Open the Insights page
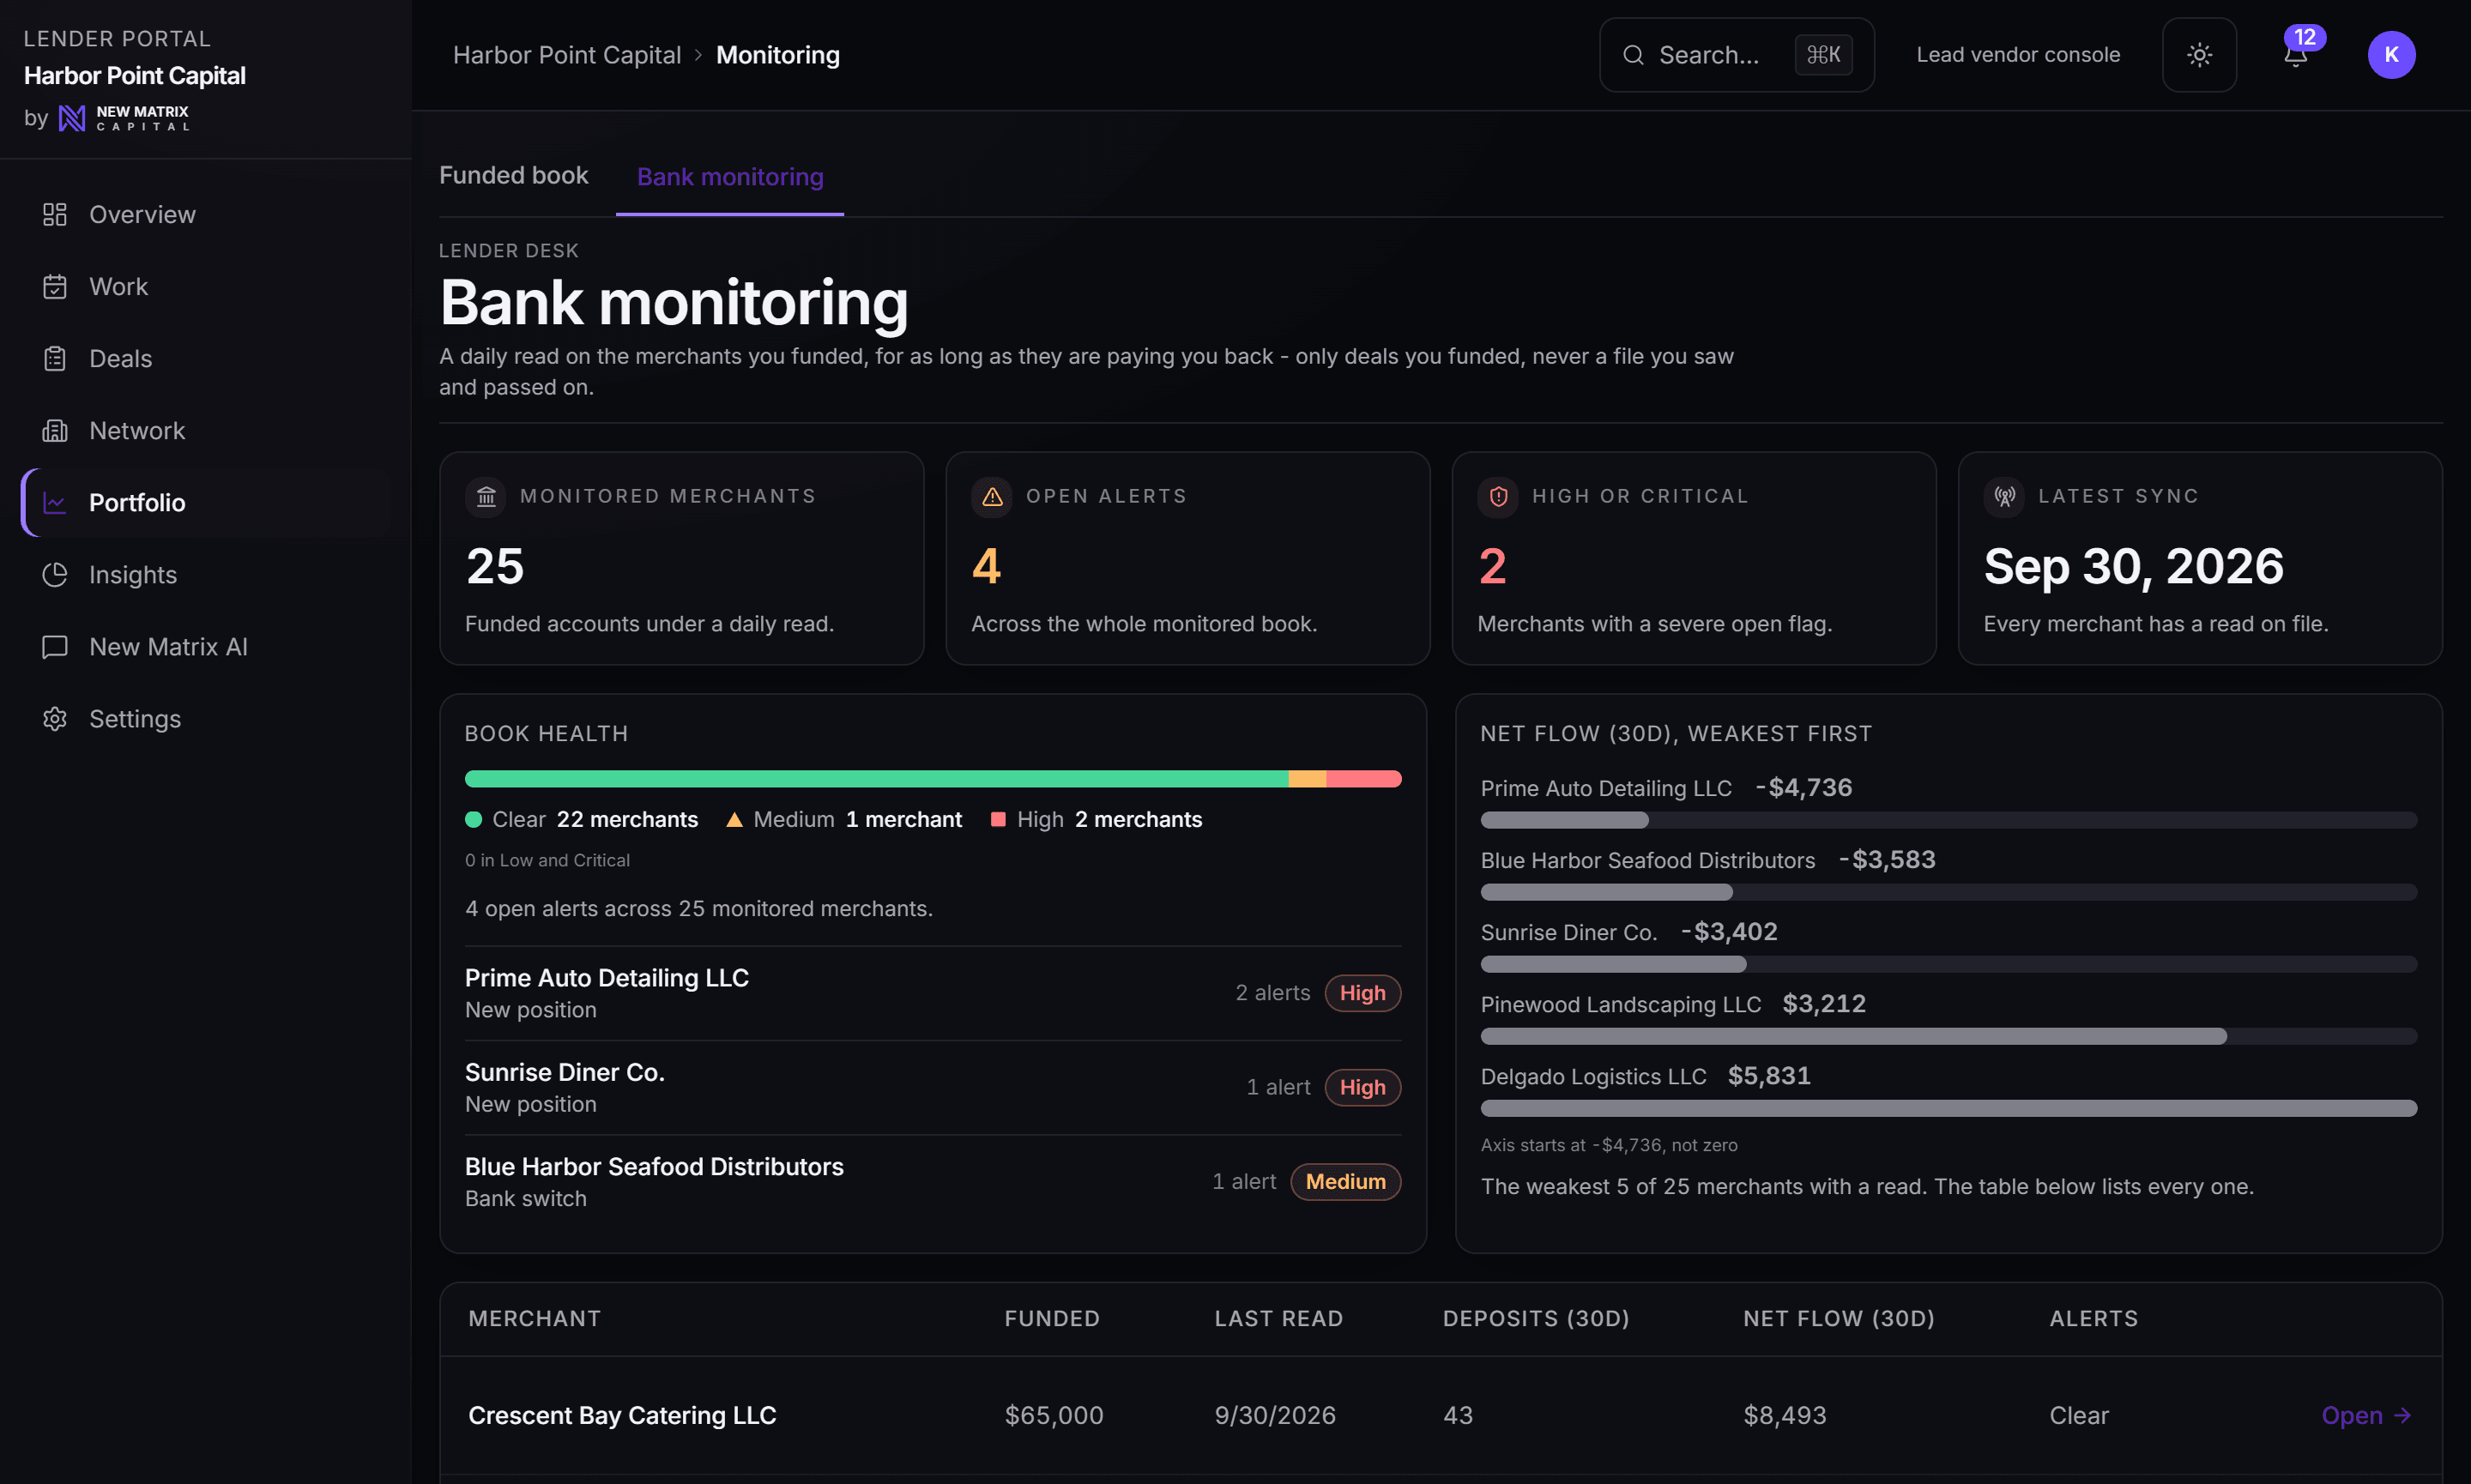The height and width of the screenshot is (1484, 2471). point(205,574)
